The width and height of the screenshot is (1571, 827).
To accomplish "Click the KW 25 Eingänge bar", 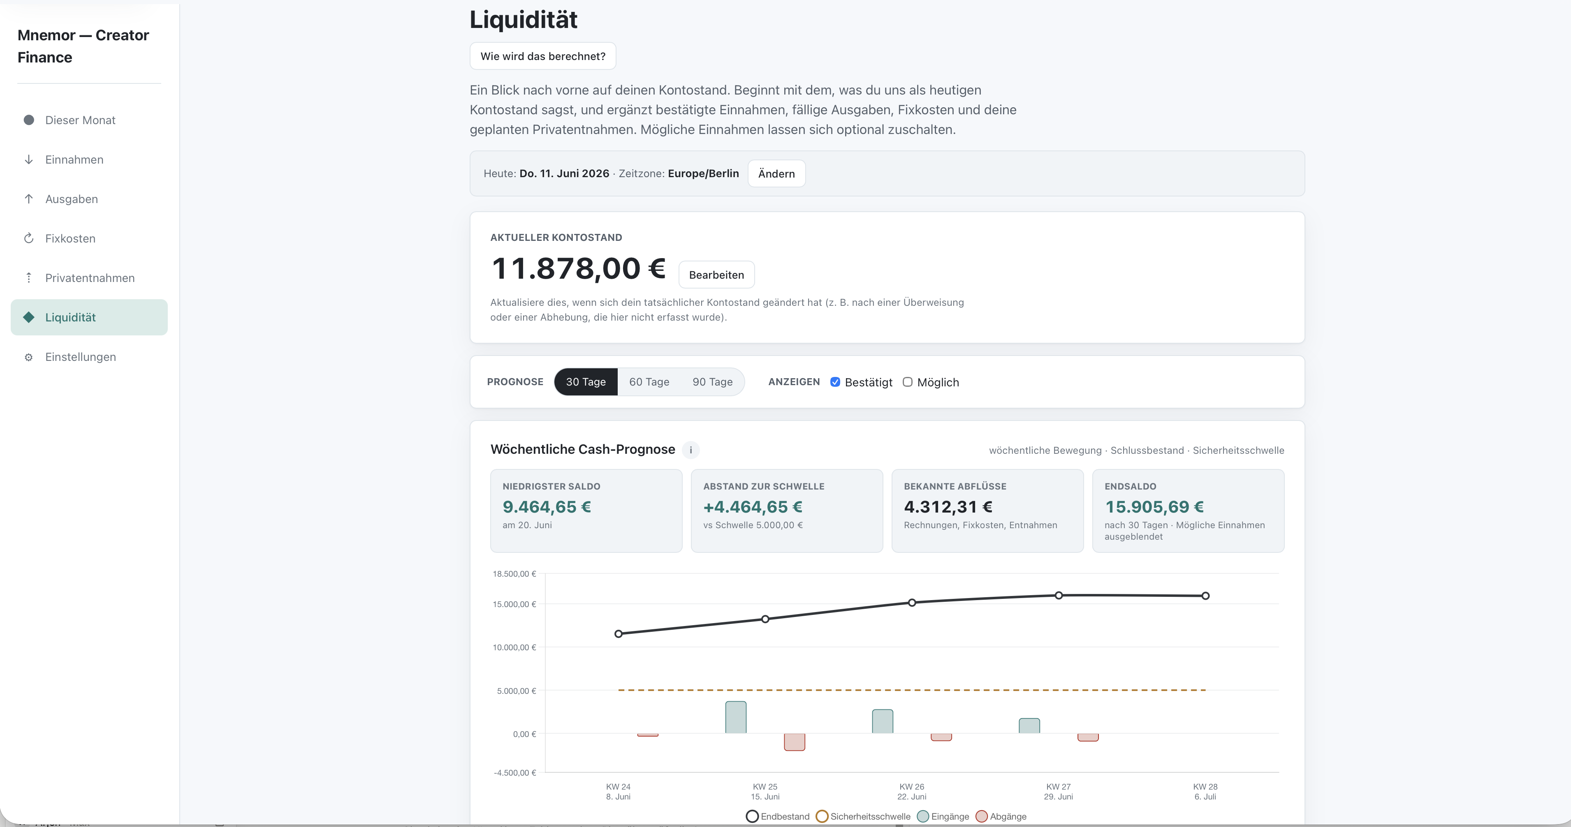I will [735, 717].
